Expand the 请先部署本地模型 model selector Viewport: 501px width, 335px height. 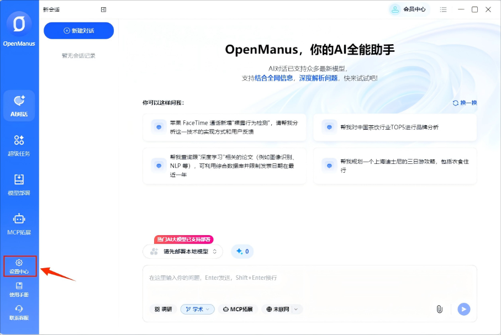click(x=183, y=251)
